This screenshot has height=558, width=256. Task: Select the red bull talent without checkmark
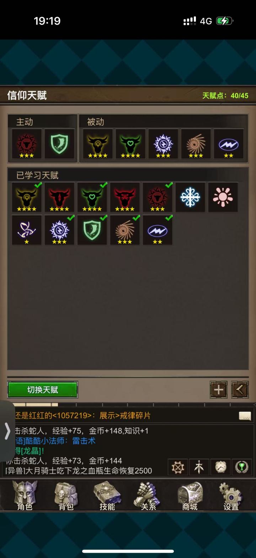click(x=59, y=197)
